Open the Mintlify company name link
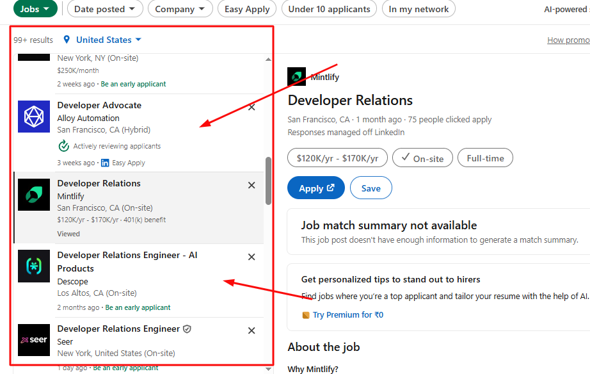This screenshot has height=374, width=590. point(324,77)
